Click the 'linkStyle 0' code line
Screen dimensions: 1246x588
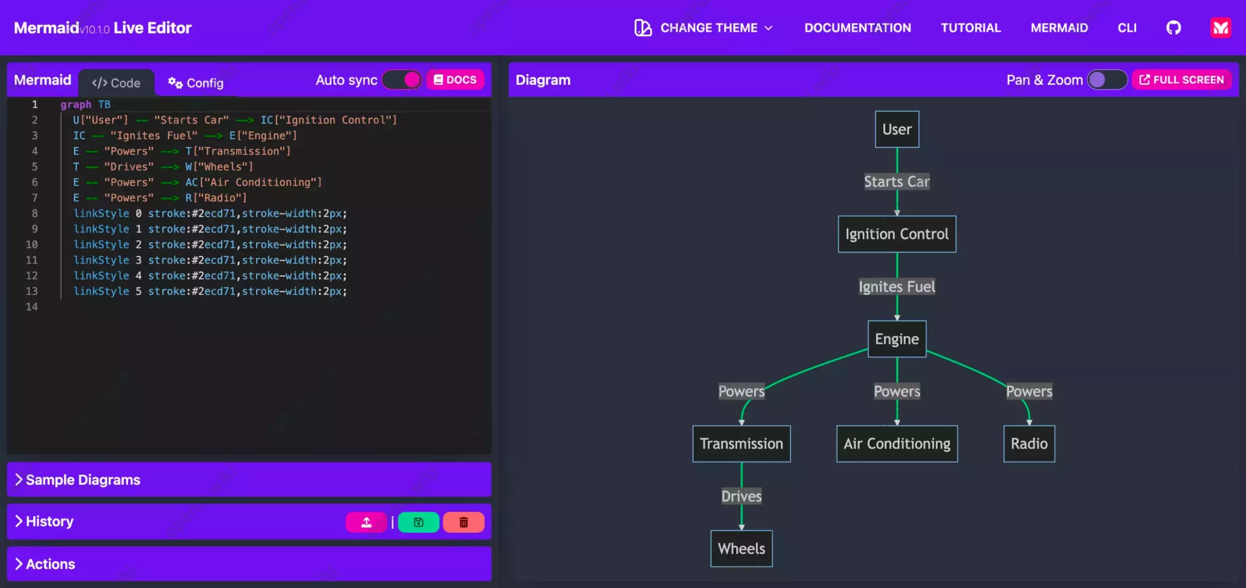210,213
